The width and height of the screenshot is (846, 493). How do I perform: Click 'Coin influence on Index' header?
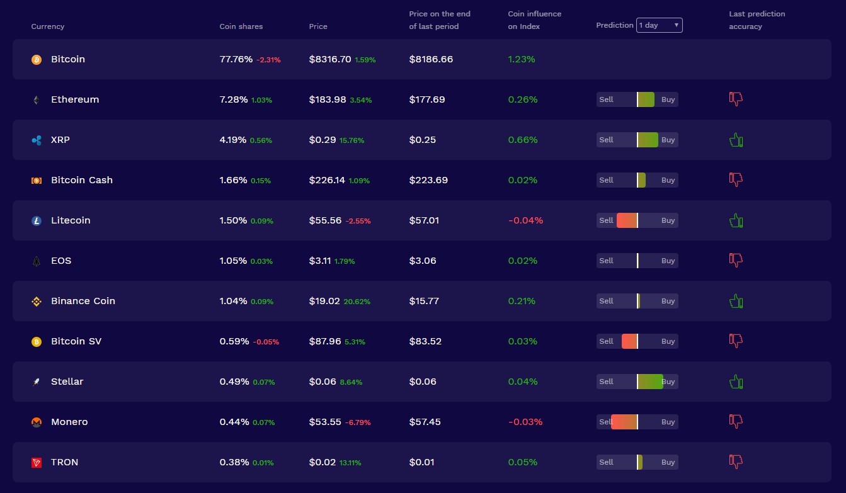[535, 20]
